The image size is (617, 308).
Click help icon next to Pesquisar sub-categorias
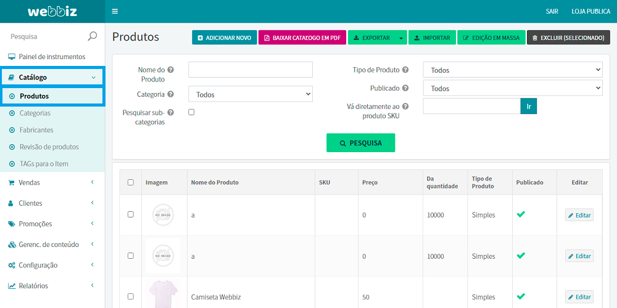coord(170,113)
